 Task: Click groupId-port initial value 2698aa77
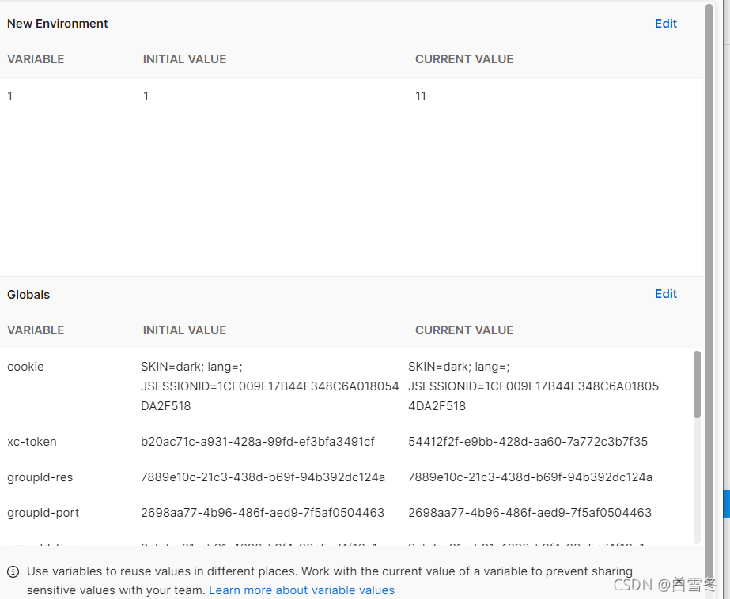click(x=263, y=513)
